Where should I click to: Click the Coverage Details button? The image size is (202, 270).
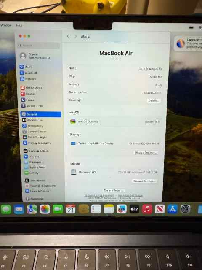click(153, 100)
